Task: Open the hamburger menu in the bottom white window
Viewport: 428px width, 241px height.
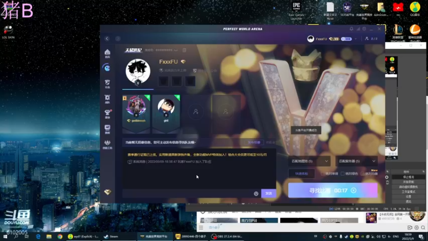Action: [x=201, y=227]
